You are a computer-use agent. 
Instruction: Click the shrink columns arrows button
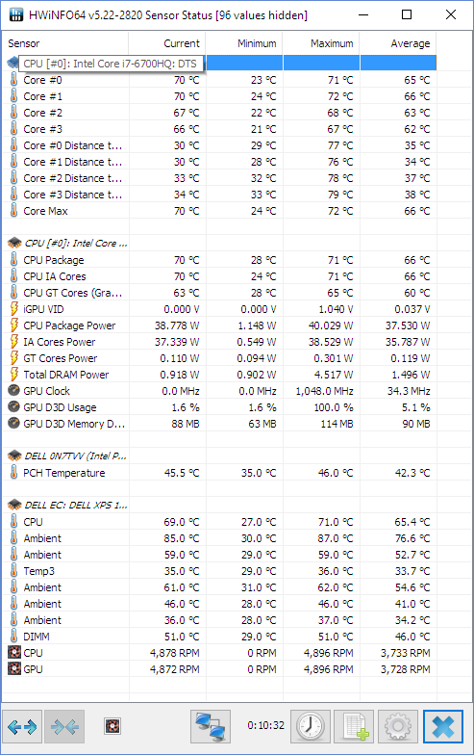[x=64, y=726]
